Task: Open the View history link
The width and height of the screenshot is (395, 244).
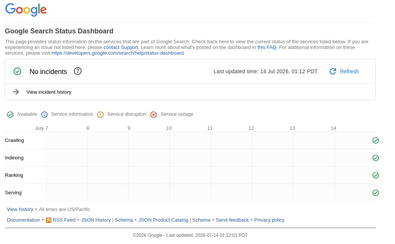Action: point(20,209)
